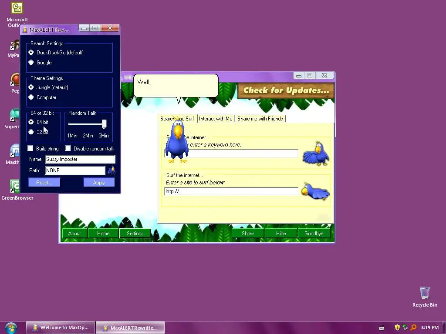This screenshot has height=334, width=446.
Task: Click the blue bird character mascot
Action: 177,140
